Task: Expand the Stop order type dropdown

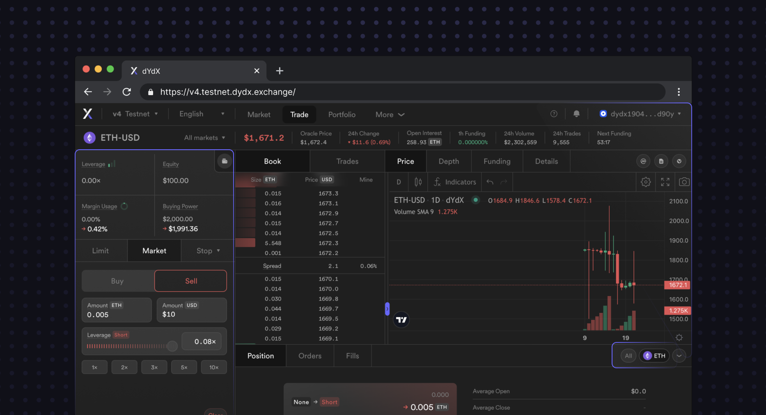Action: (208, 251)
